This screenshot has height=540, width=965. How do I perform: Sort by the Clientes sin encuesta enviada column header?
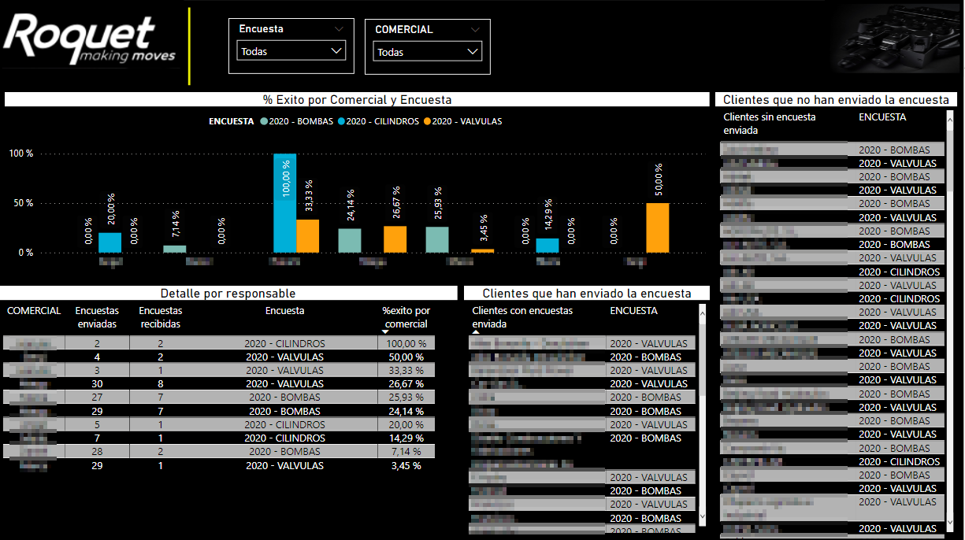(x=770, y=124)
